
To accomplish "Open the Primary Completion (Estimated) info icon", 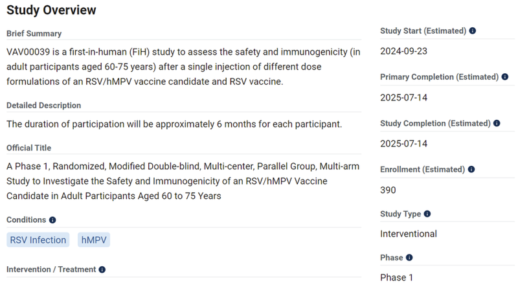I will (x=505, y=77).
